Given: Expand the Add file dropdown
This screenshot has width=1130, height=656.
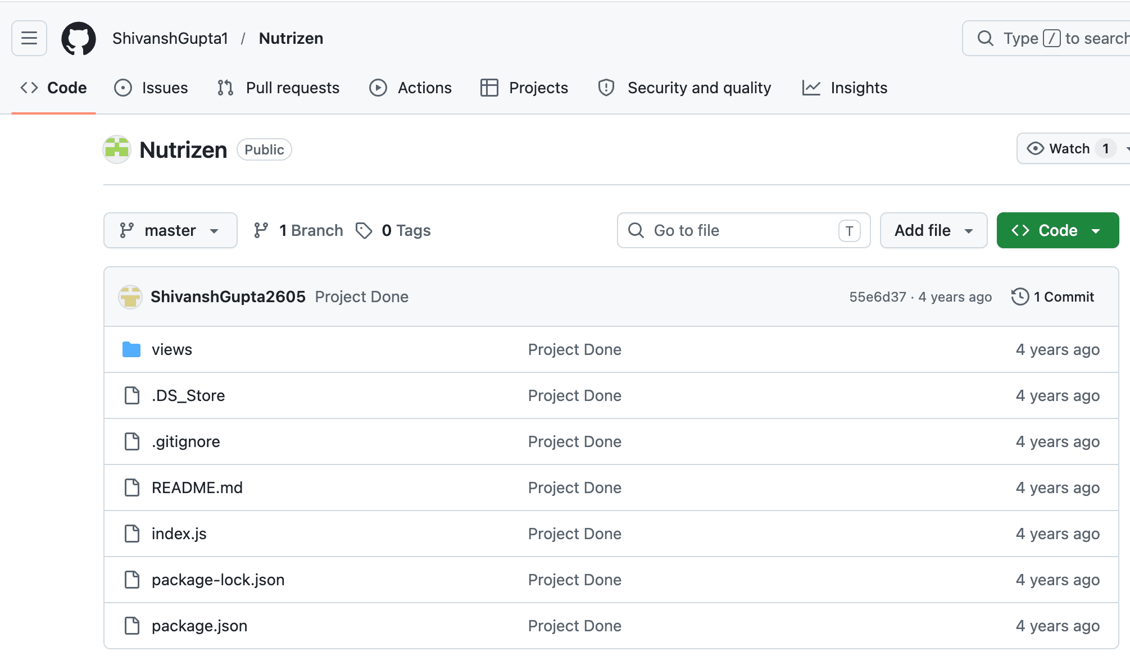Looking at the screenshot, I should click(x=934, y=230).
